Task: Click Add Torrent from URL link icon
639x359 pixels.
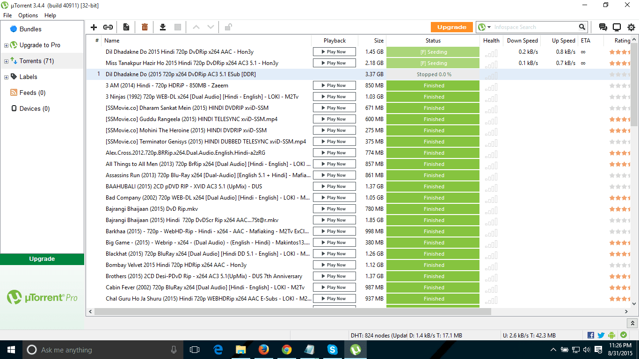Action: tap(108, 27)
